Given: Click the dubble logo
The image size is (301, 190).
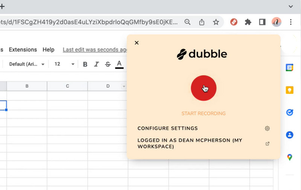Looking at the screenshot, I should (x=202, y=54).
